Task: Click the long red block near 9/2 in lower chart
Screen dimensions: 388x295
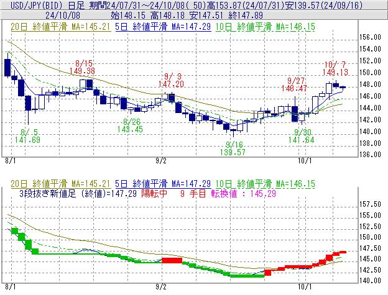Action: tap(172, 260)
